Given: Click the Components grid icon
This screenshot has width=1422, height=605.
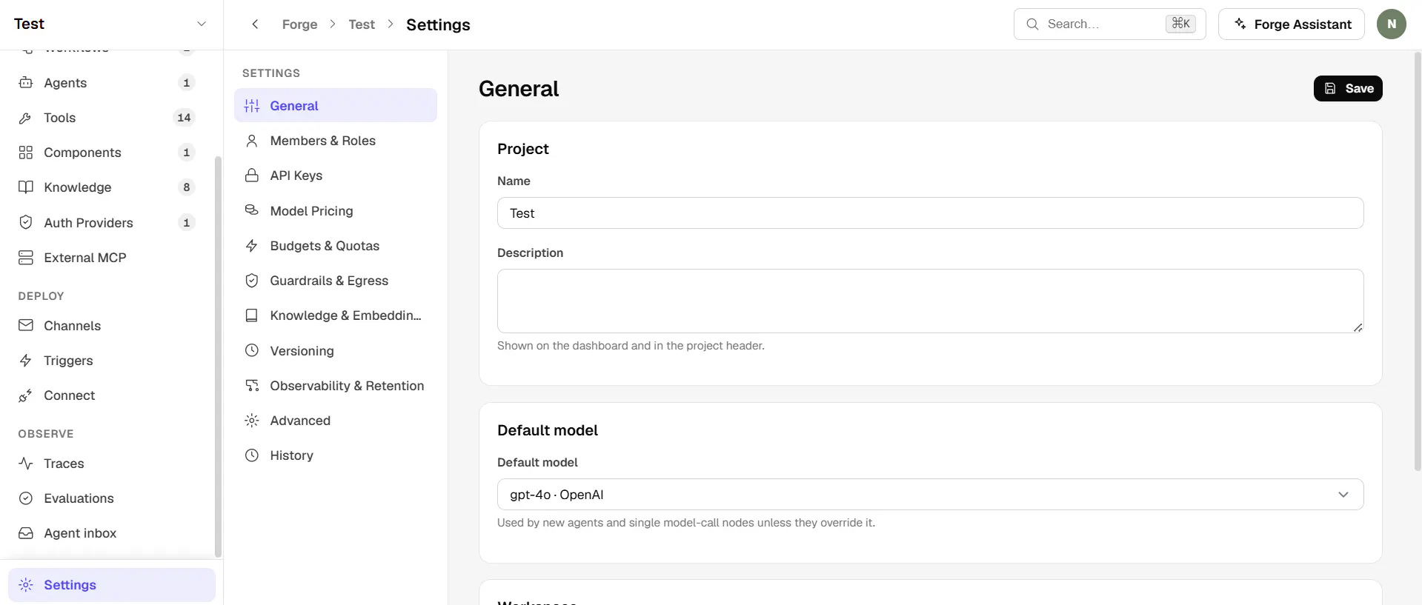Looking at the screenshot, I should coord(26,153).
